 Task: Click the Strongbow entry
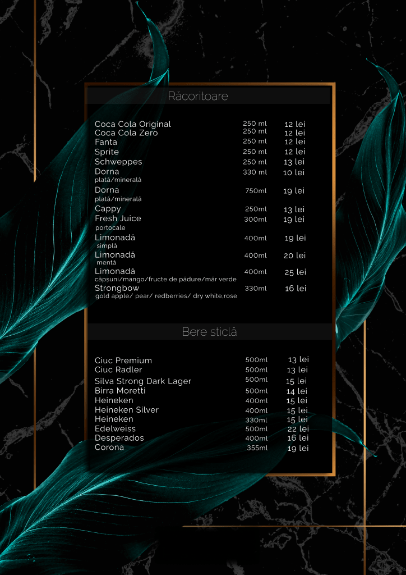pyautogui.click(x=117, y=288)
